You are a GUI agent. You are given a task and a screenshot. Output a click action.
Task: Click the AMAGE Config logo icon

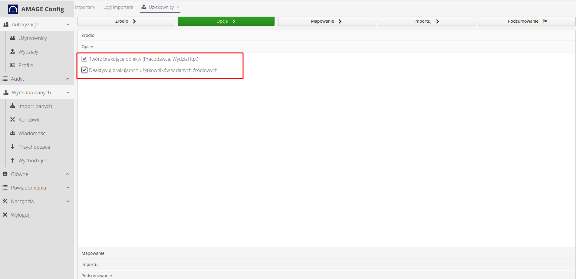(13, 9)
